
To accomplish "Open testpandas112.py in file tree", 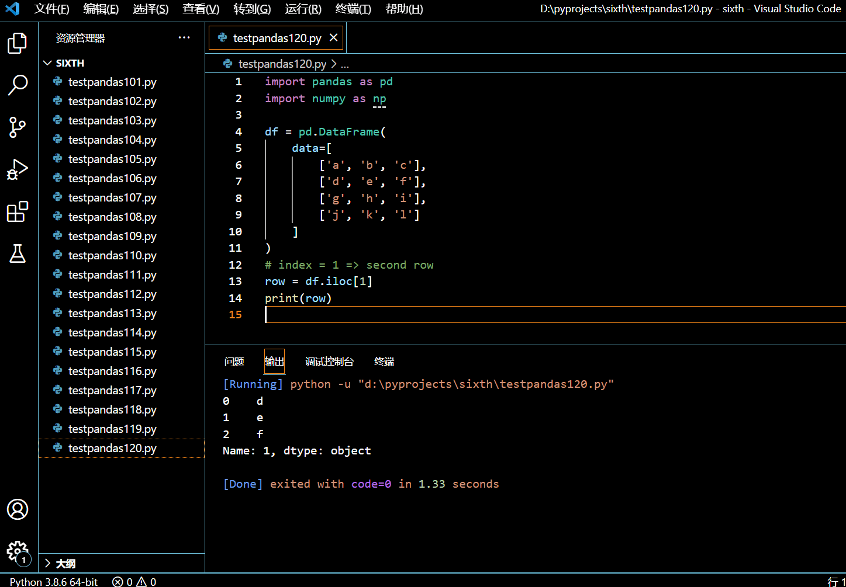I will pos(122,294).
